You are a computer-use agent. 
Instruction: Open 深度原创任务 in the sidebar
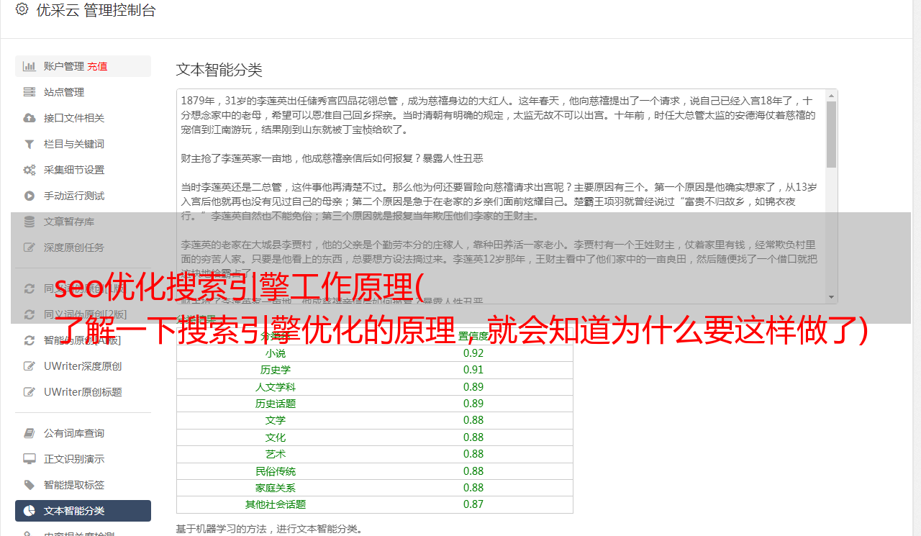point(83,247)
